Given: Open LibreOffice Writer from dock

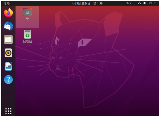Looking at the screenshot, I should click(9, 66).
